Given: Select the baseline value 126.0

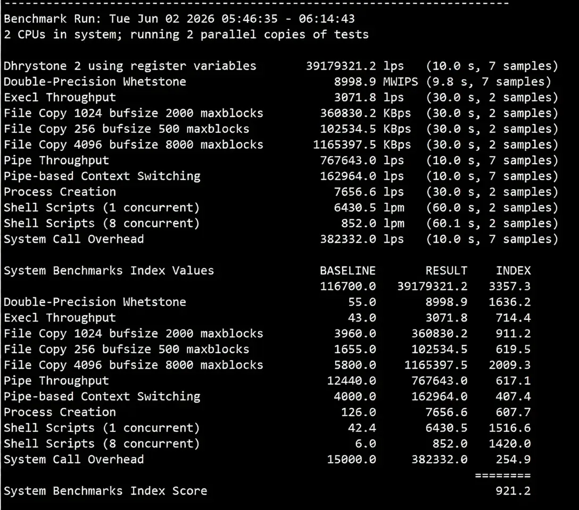Looking at the screenshot, I should click(x=358, y=412).
